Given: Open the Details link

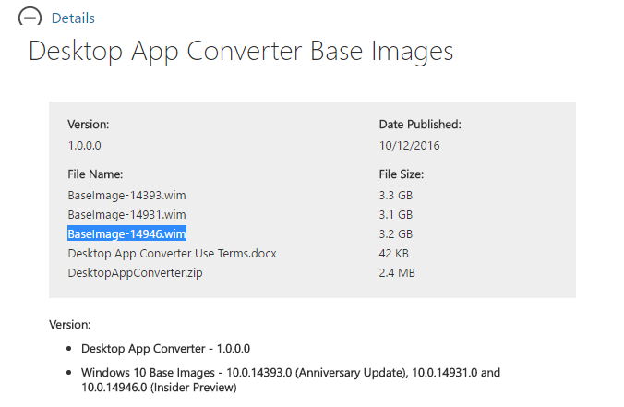Looking at the screenshot, I should pyautogui.click(x=73, y=18).
